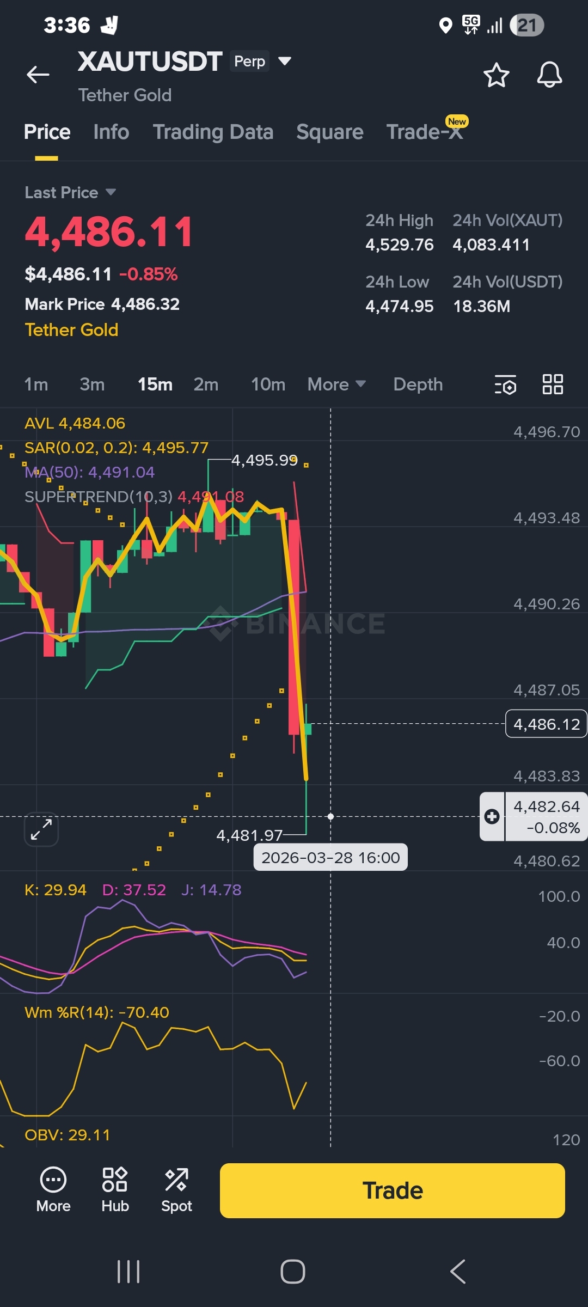The width and height of the screenshot is (588, 1307).
Task: Tap the battery level indicator
Action: pyautogui.click(x=526, y=25)
